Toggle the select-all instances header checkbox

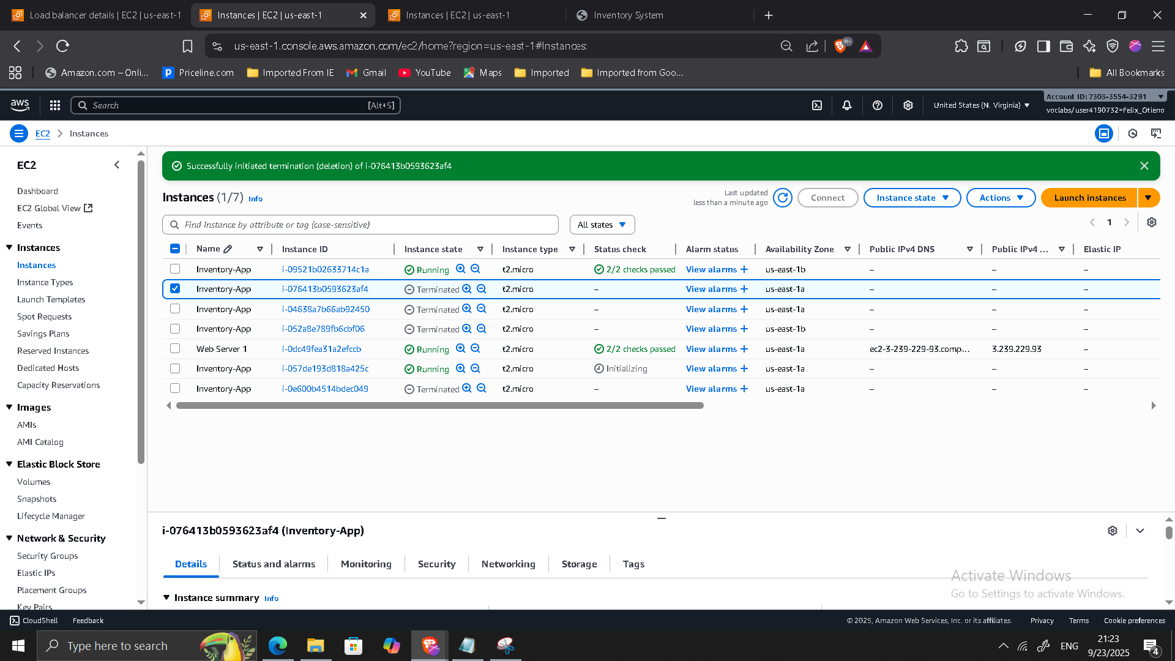(x=175, y=248)
